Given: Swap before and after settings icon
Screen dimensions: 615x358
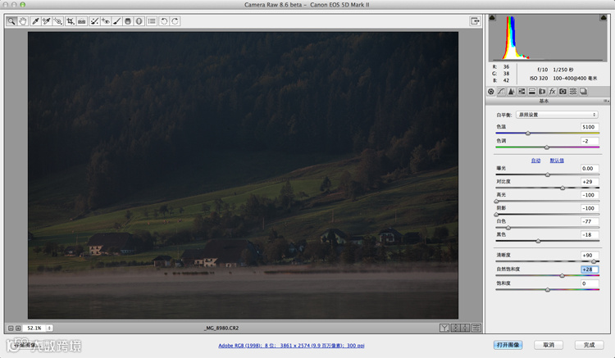Looking at the screenshot, I should [x=455, y=328].
